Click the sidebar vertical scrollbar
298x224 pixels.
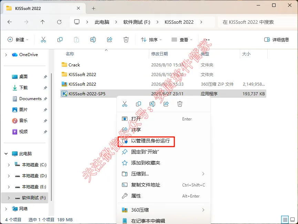point(51,137)
